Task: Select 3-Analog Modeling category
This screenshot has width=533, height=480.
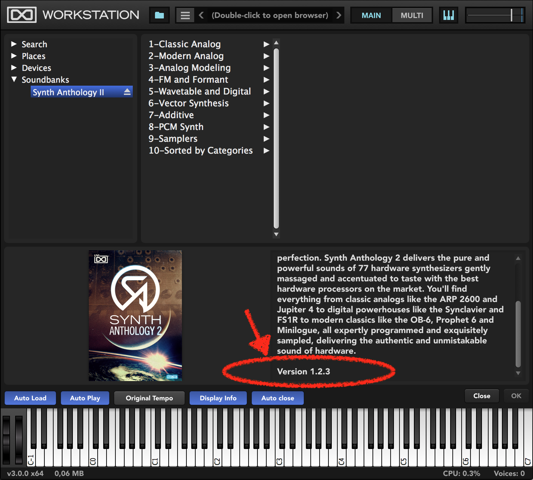Action: (x=190, y=68)
